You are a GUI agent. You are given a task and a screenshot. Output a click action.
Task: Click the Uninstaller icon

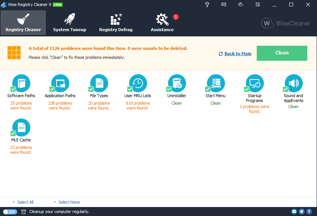coord(177,83)
